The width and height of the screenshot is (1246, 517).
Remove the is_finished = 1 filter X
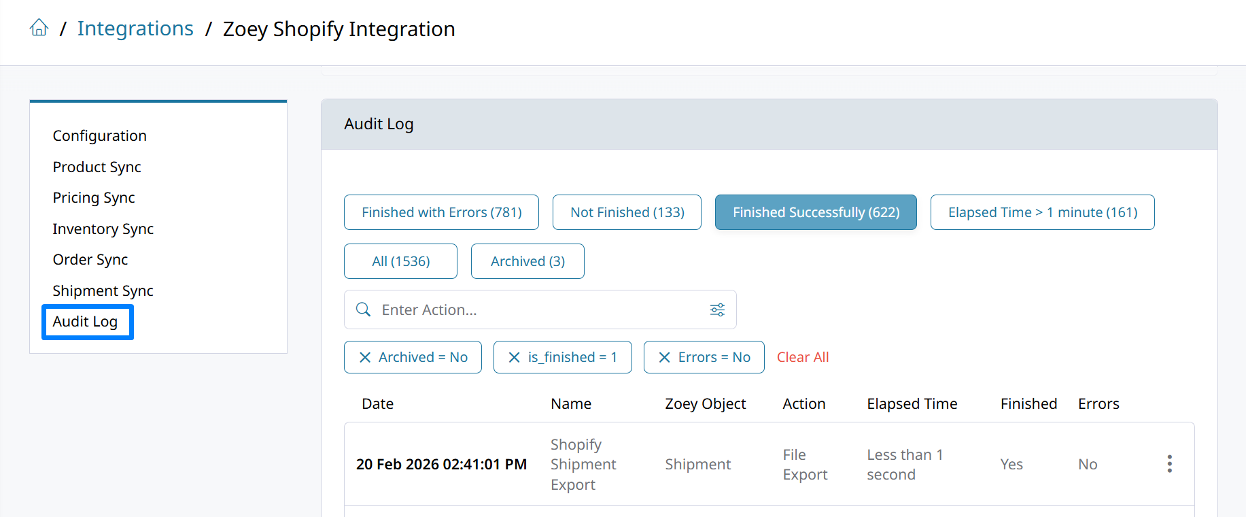click(x=515, y=357)
